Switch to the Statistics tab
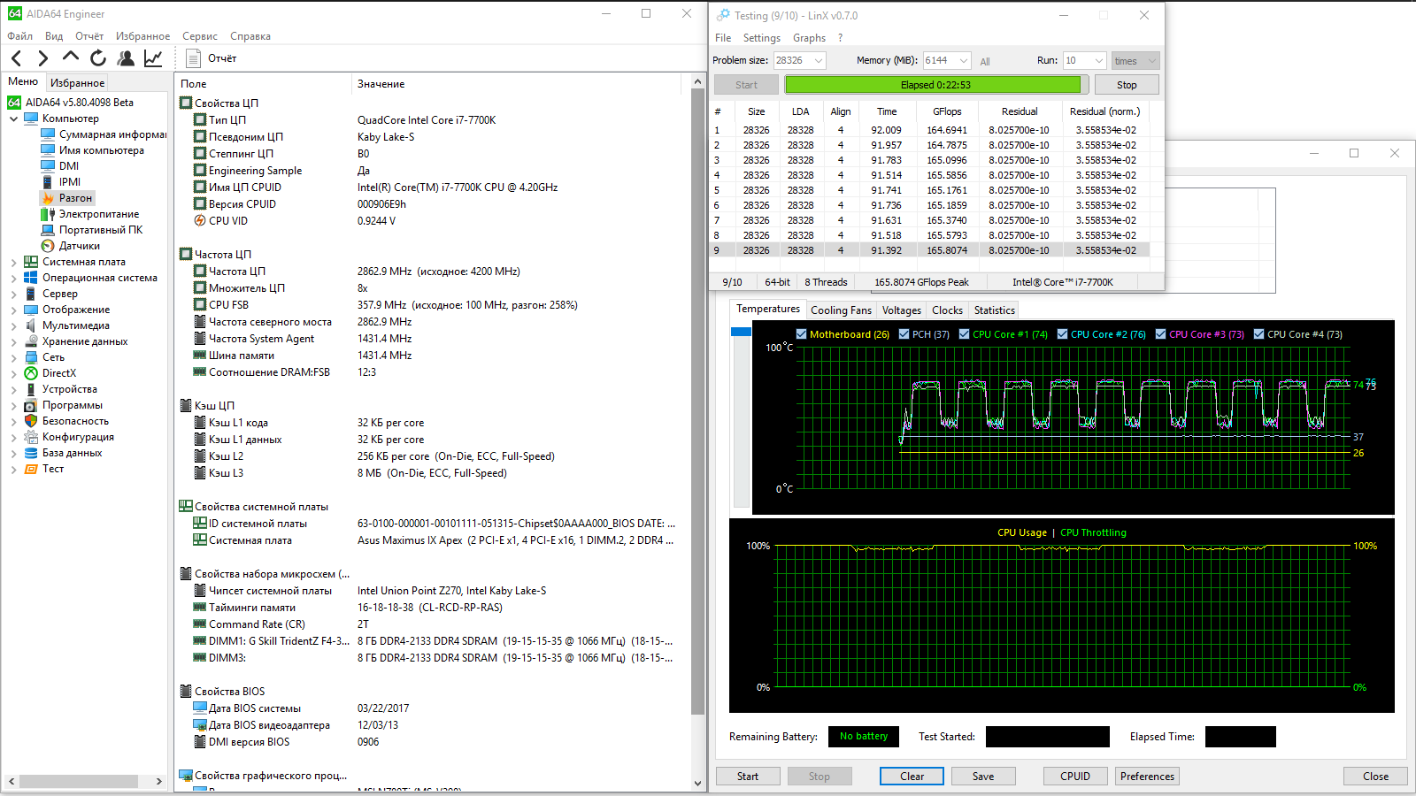Viewport: 1416px width, 796px height. (x=995, y=310)
